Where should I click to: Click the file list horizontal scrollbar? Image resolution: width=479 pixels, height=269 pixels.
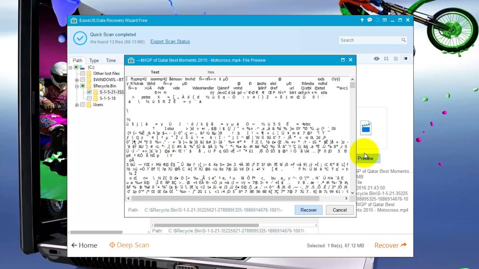coord(206,225)
